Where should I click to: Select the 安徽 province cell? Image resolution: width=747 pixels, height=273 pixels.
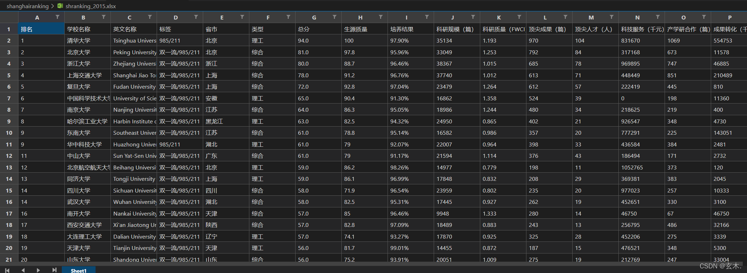point(226,98)
